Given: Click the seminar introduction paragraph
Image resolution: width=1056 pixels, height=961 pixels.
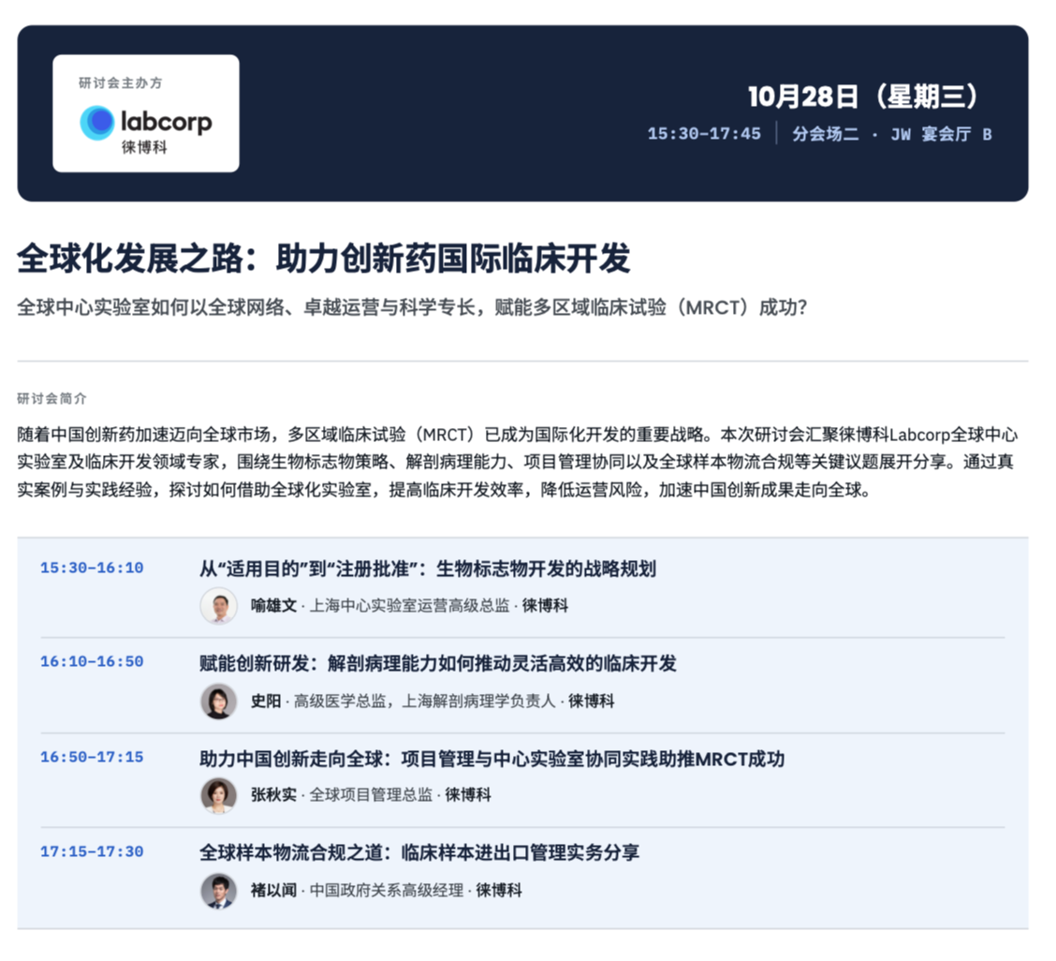Looking at the screenshot, I should click(517, 463).
